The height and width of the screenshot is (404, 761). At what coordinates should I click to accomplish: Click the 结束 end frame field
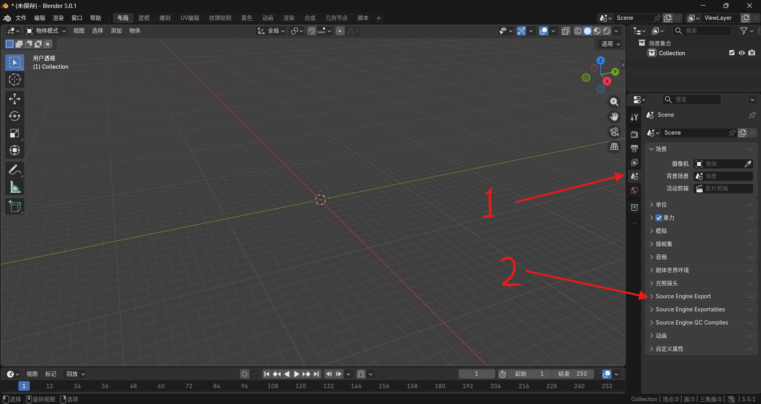click(x=573, y=374)
